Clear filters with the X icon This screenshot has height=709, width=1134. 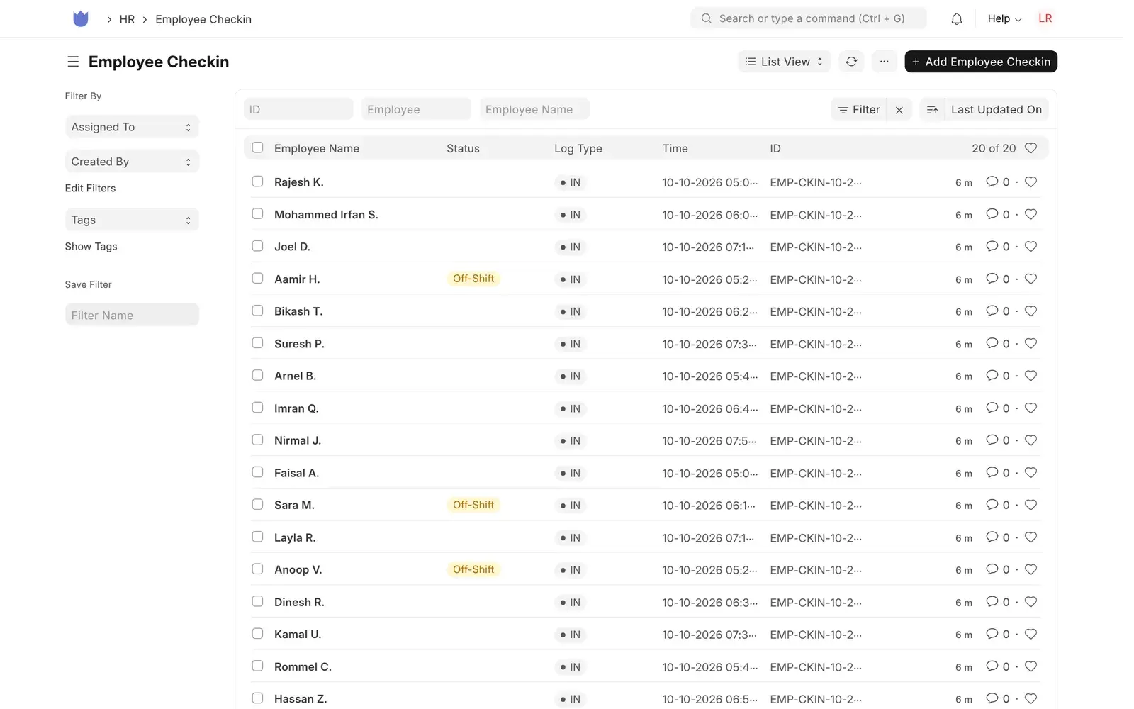tap(899, 110)
